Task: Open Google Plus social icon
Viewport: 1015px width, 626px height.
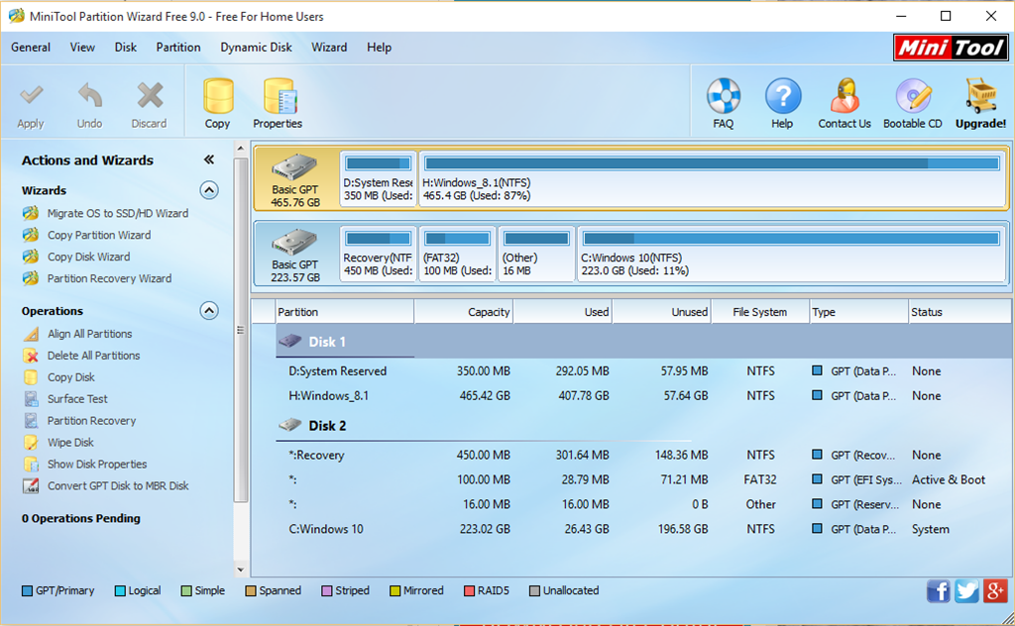Action: click(995, 591)
